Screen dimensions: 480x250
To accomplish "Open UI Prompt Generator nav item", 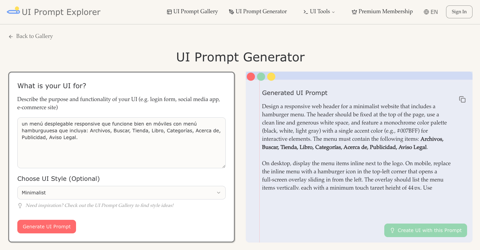I will point(258,12).
